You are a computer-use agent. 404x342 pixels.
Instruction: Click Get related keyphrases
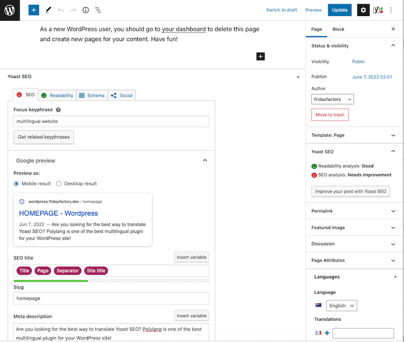(44, 137)
